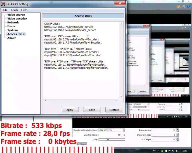Viewport: 192px width, 153px height.
Task: Click the 192.168.117.37 URL under RTSP over TCP
Action: click(x=73, y=55)
